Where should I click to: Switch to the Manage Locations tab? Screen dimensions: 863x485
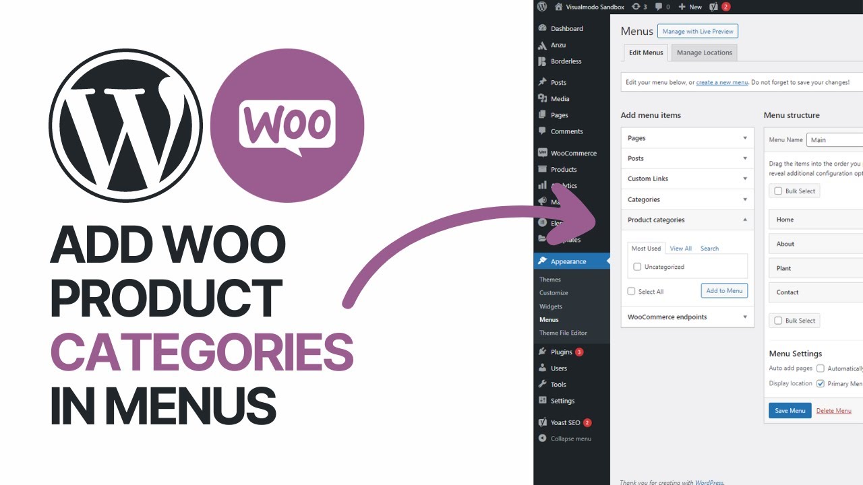coord(705,53)
